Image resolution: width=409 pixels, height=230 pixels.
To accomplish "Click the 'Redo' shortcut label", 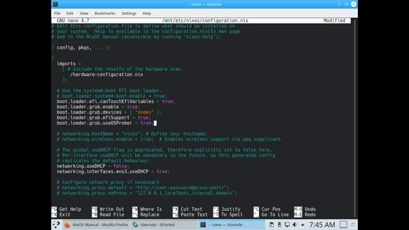I will click(310, 215).
